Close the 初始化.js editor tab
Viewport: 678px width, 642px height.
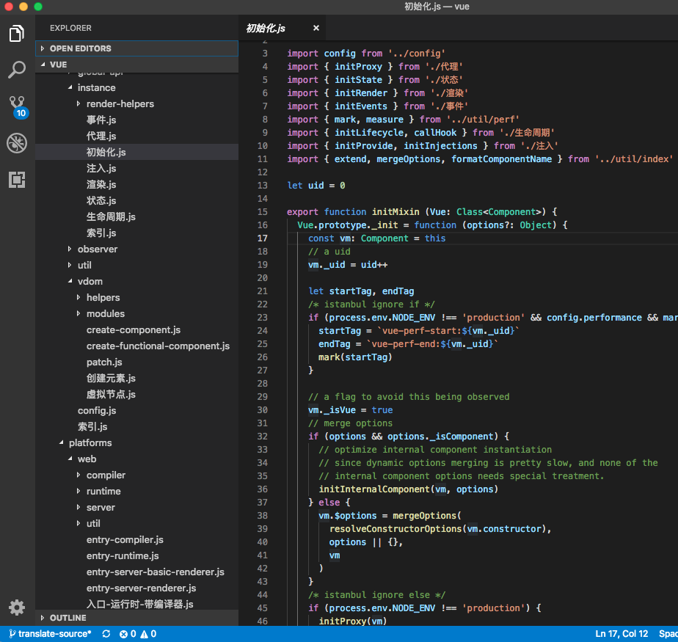point(316,28)
